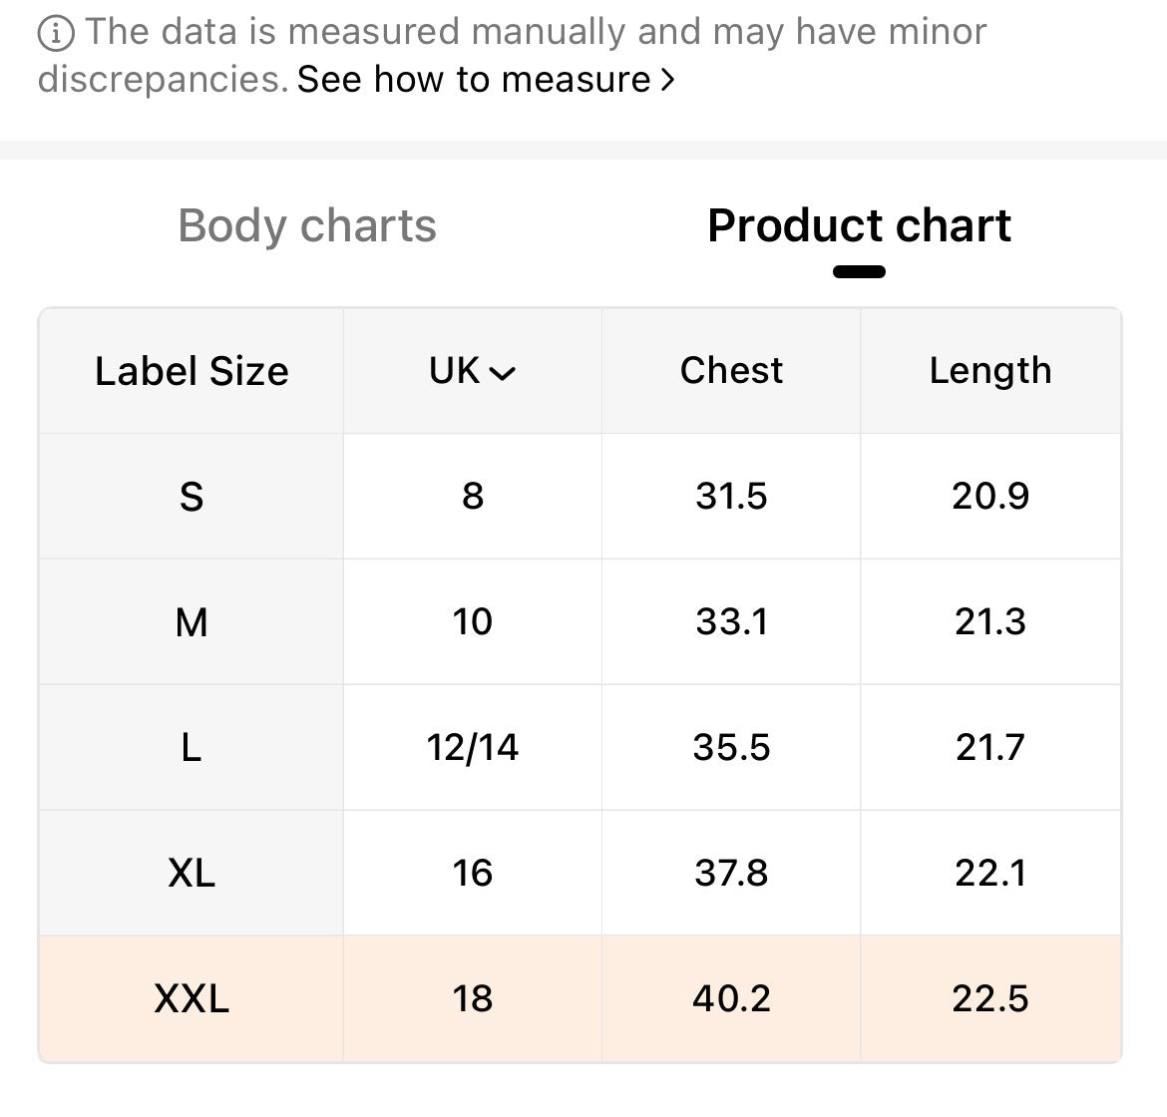Click the 31.5 chest value for size S

click(731, 496)
